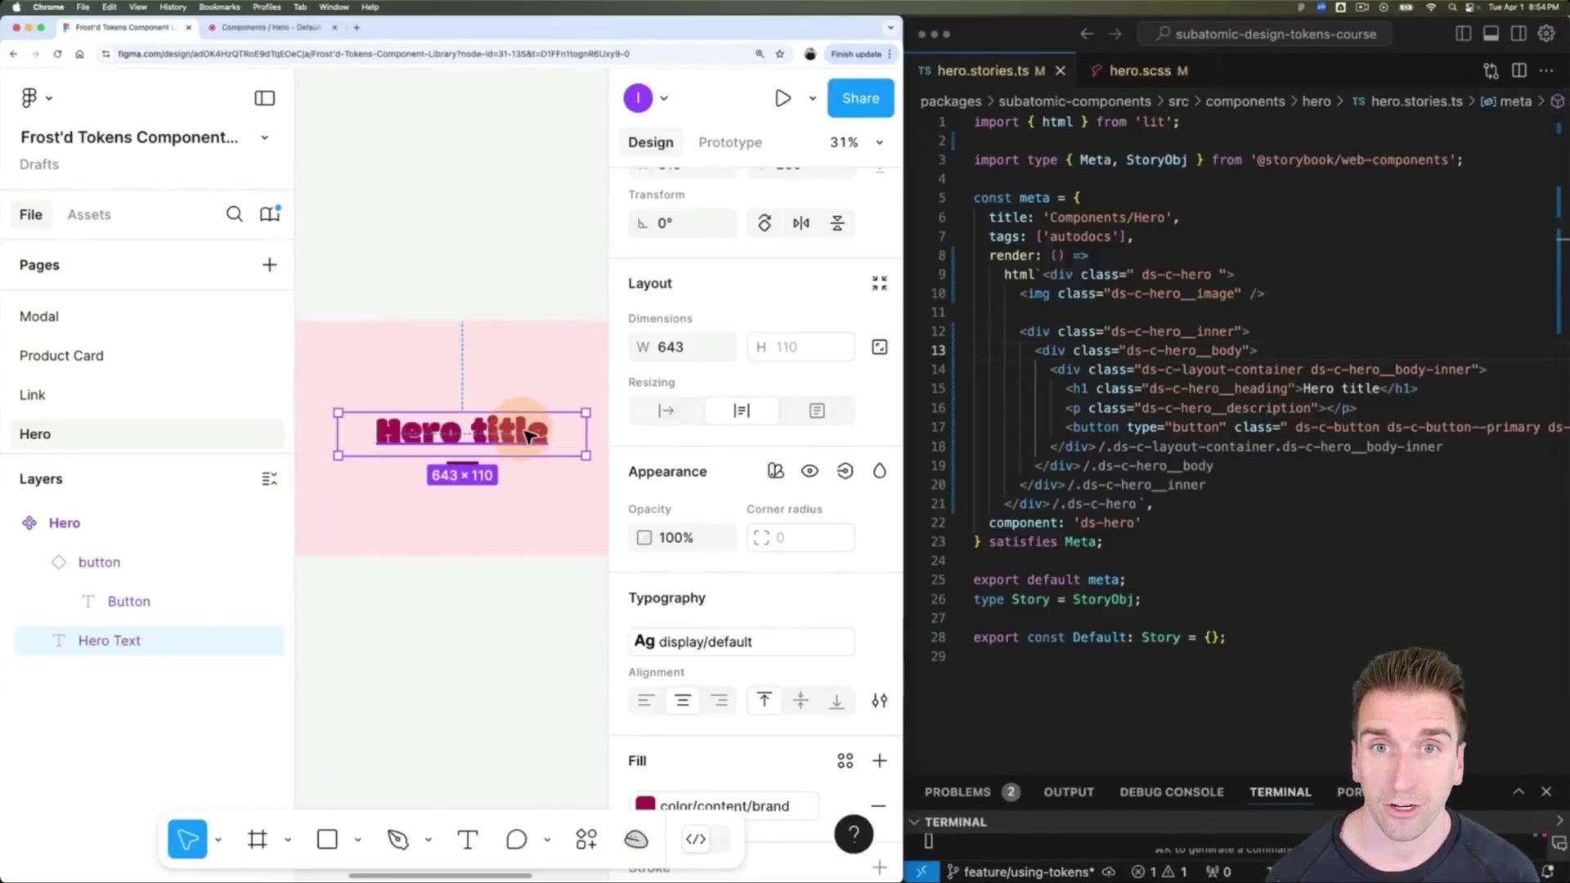The image size is (1570, 883).
Task: Select the Comment tool in bottom toolbar
Action: (x=516, y=839)
